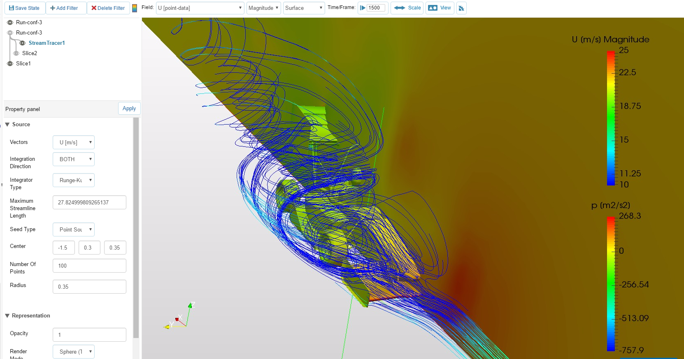The width and height of the screenshot is (684, 359).
Task: Select StreamTracer1 in the pipeline tree
Action: pyautogui.click(x=47, y=43)
